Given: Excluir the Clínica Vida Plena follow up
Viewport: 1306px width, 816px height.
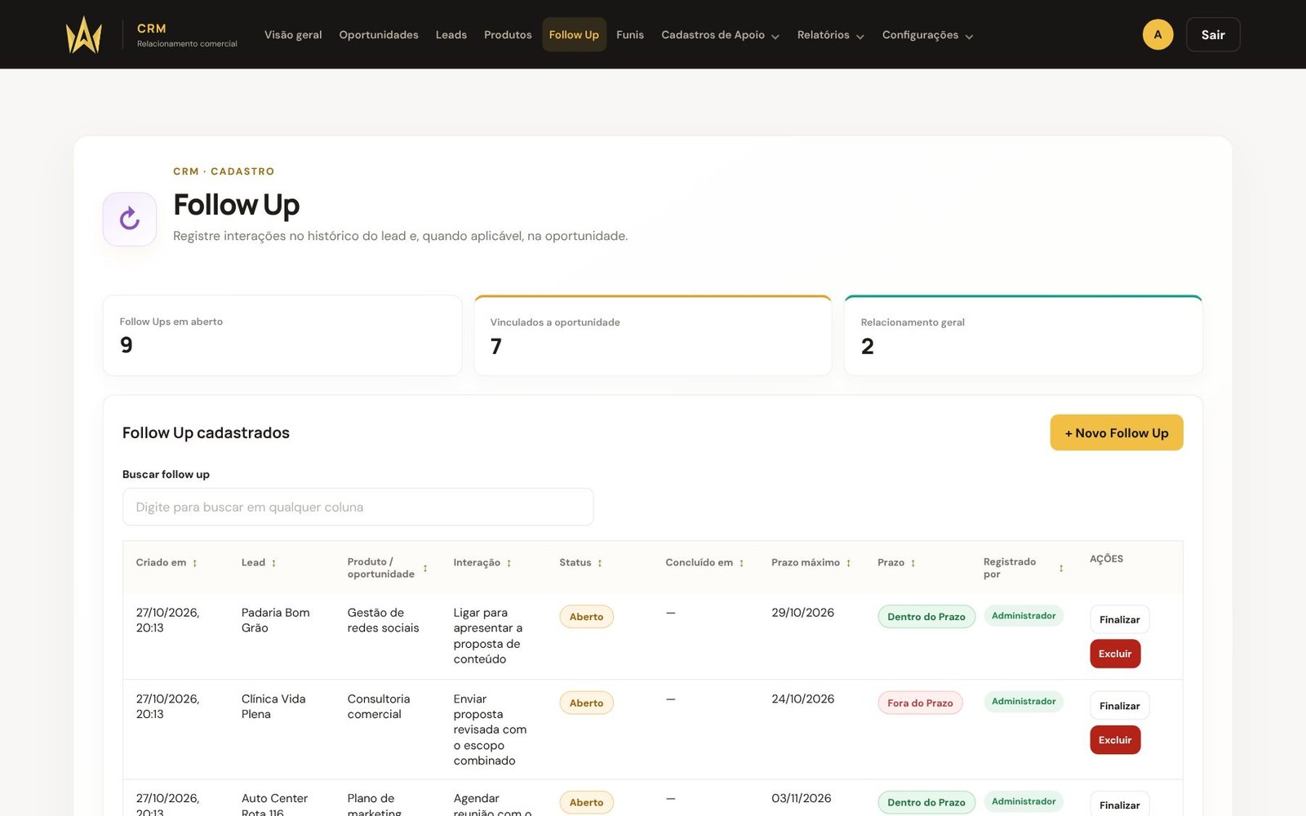Looking at the screenshot, I should coord(1115,740).
